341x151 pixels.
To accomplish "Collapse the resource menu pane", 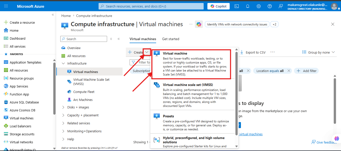I will click(x=119, y=39).
